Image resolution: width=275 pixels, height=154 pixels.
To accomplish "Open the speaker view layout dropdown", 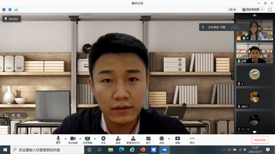I will (x=253, y=10).
